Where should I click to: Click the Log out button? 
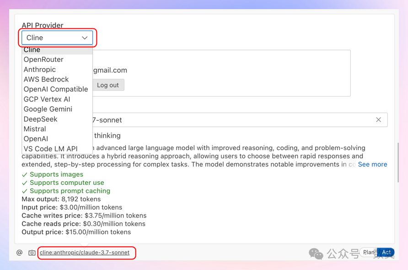click(108, 85)
